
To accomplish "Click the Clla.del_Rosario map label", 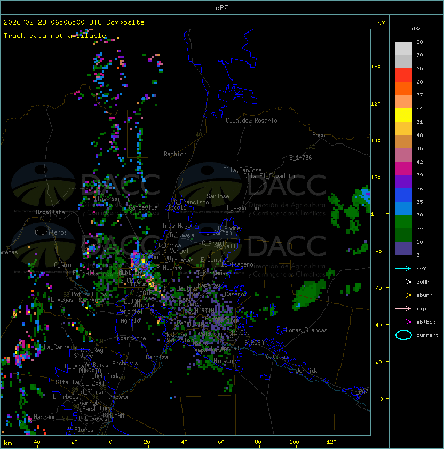I will point(251,121).
